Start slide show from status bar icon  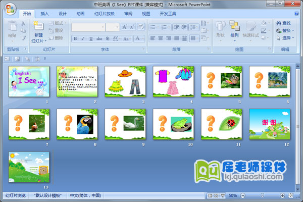[x=223, y=195]
